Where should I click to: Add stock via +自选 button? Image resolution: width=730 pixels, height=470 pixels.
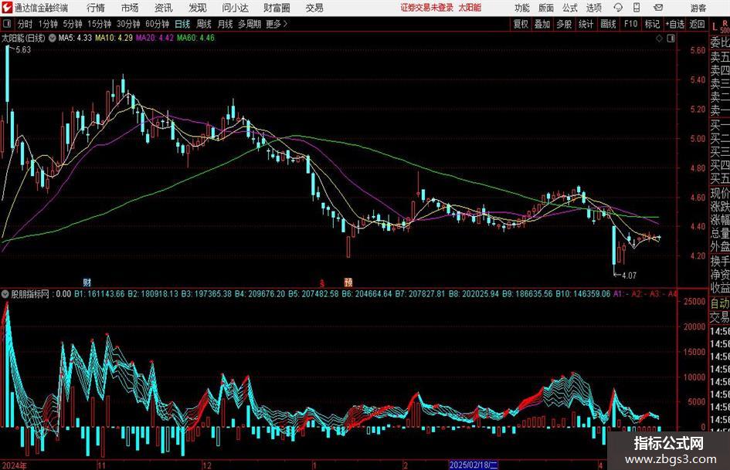point(675,24)
